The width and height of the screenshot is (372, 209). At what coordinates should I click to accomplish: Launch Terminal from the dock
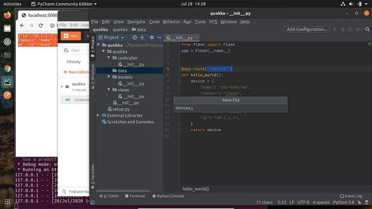tap(7, 55)
